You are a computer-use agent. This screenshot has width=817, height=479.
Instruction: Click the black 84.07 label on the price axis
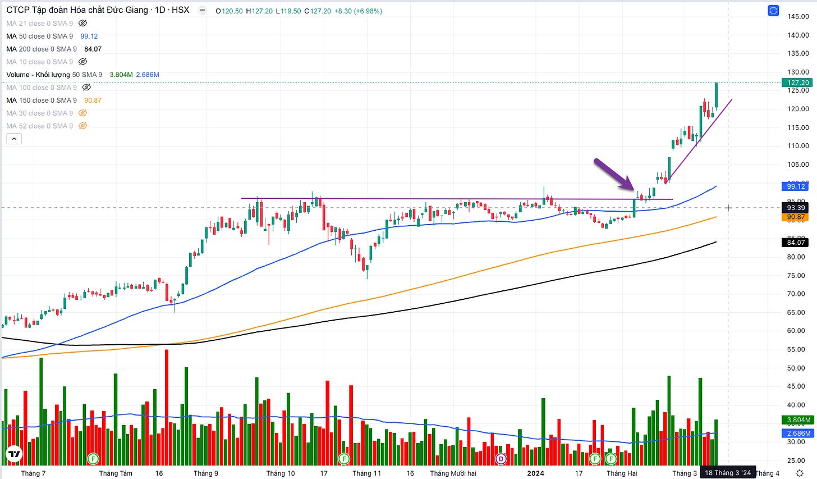(796, 243)
